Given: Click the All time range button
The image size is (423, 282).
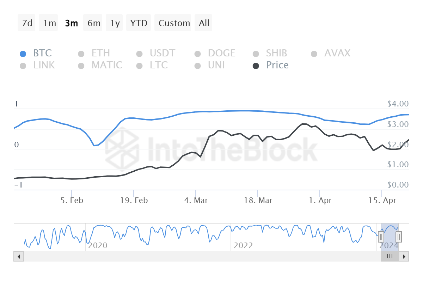Looking at the screenshot, I should 203,23.
